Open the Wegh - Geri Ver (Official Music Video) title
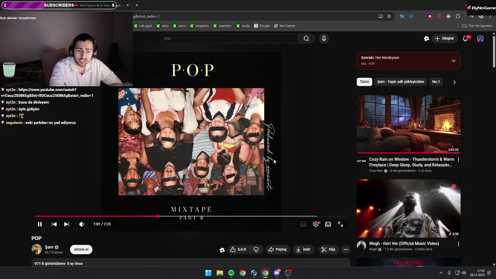This screenshot has width=496, height=279. click(x=404, y=243)
